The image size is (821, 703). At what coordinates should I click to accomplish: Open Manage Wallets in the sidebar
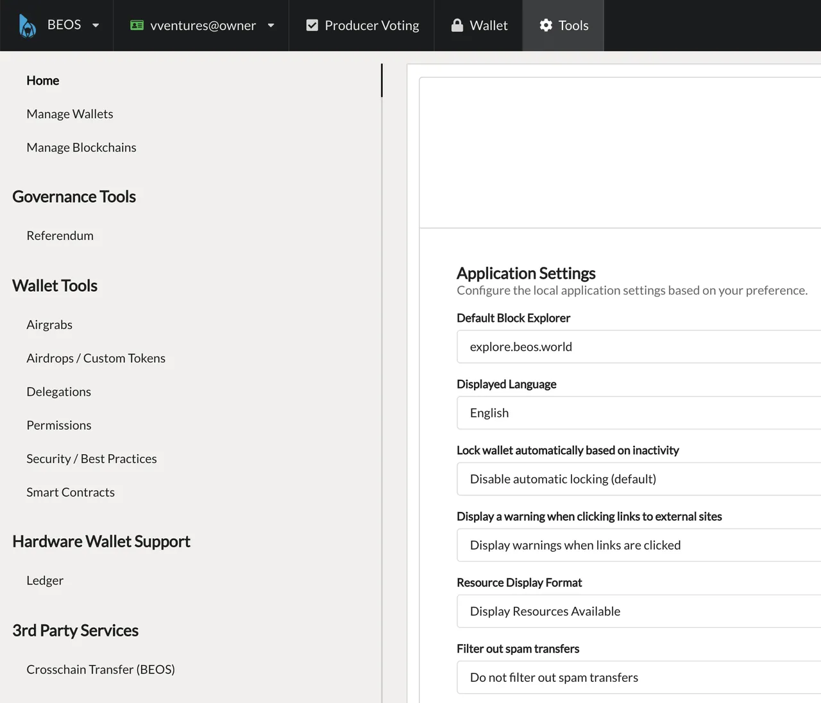70,114
